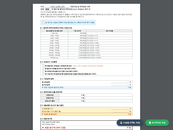Image resolution: width=173 pixels, height=130 pixels.
Task: Click the 1억원 ~ 2억원 range cell
Action: [x=54, y=36]
